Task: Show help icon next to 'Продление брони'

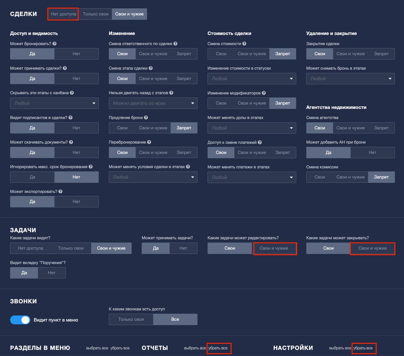Action: pyautogui.click(x=146, y=117)
